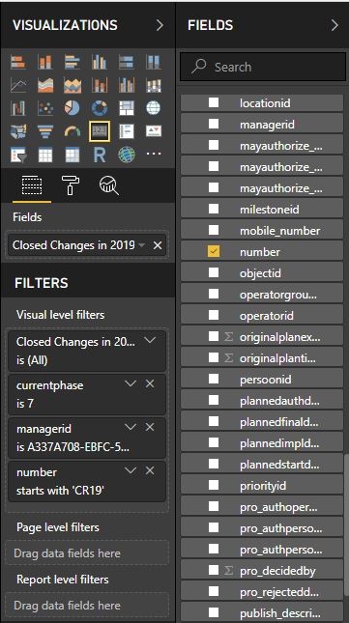
Task: Select the Scatter chart visual
Action: (44, 108)
